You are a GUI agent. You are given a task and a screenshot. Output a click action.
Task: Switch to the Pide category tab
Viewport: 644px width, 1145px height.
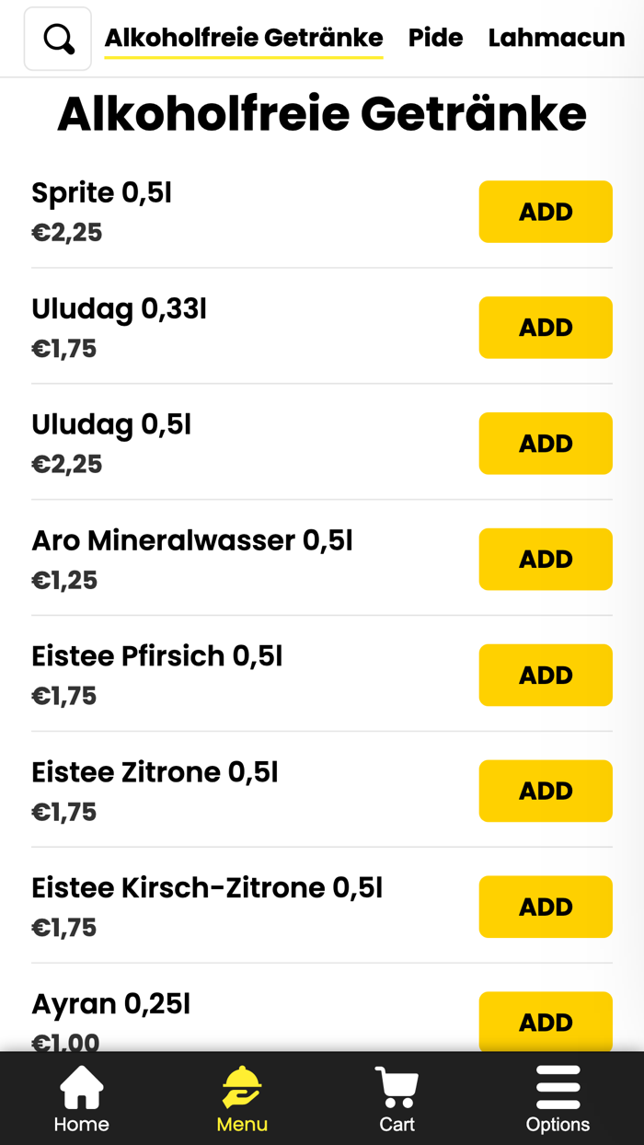click(x=435, y=38)
